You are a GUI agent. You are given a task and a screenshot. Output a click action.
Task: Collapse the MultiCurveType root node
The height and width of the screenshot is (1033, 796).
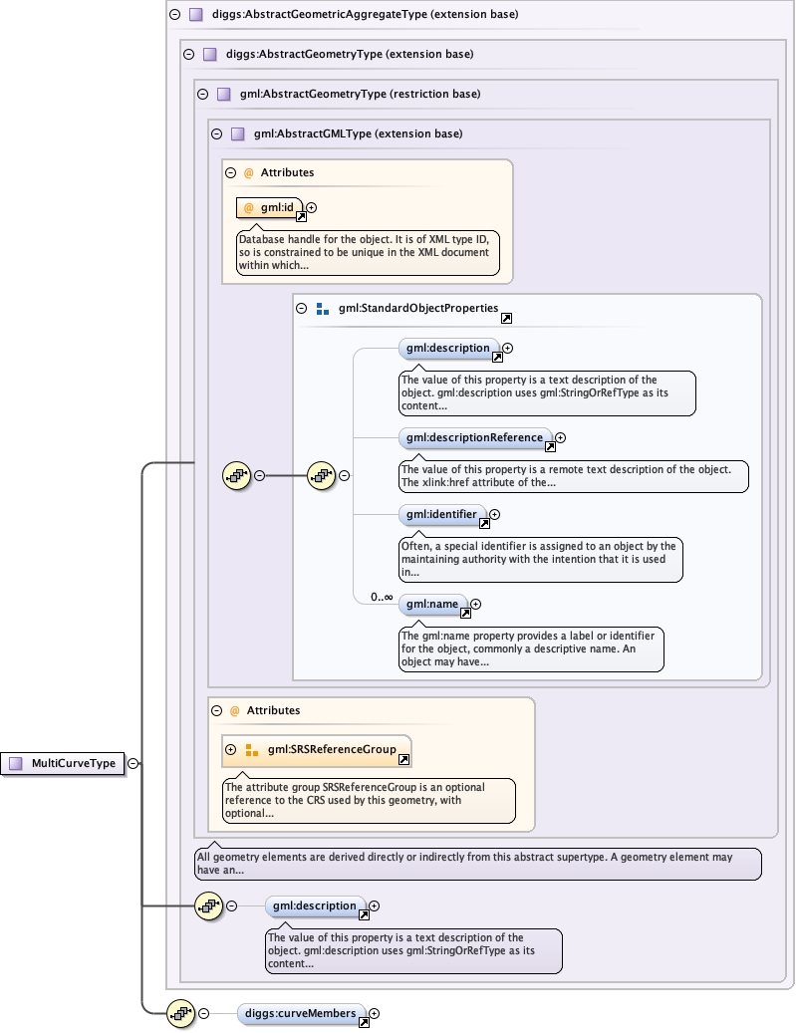[x=133, y=764]
